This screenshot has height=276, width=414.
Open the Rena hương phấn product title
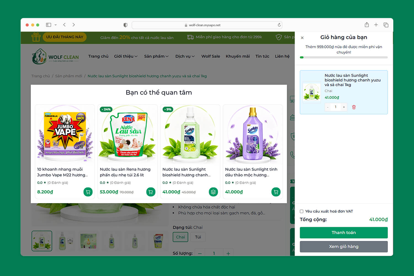125,172
